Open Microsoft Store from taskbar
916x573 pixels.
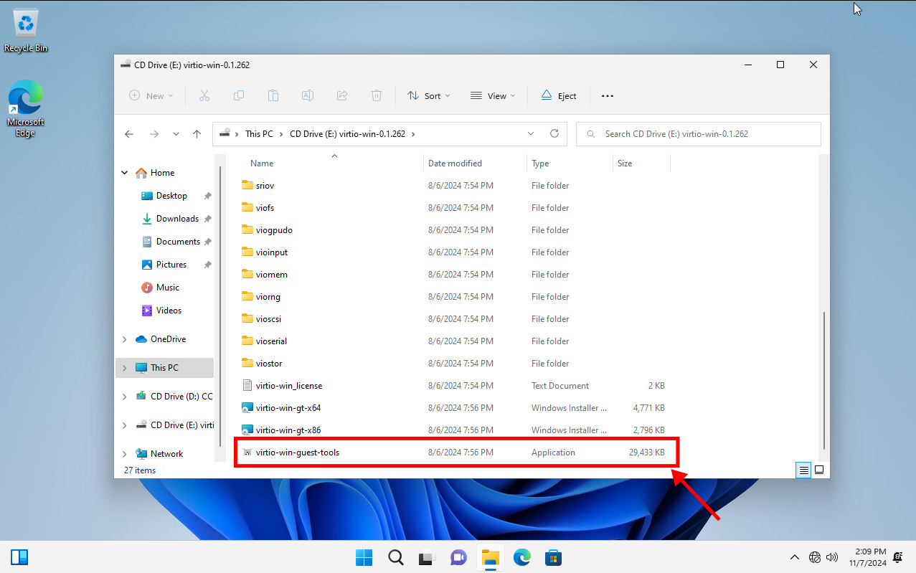(x=553, y=557)
